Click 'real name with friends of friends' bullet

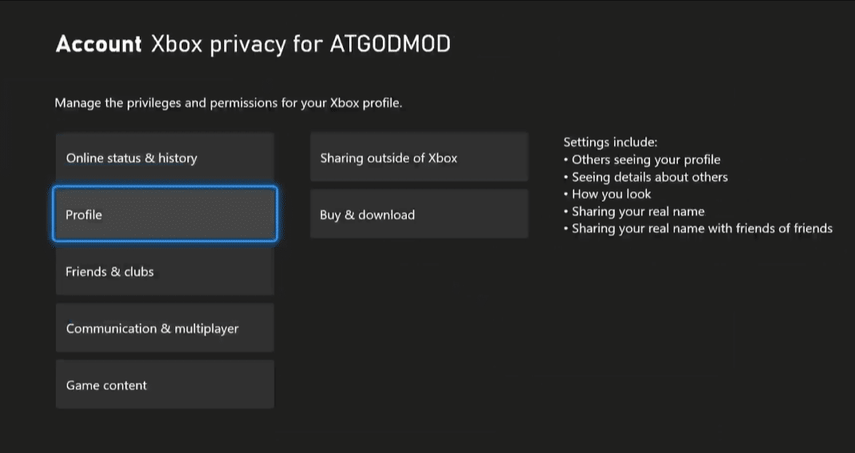698,228
